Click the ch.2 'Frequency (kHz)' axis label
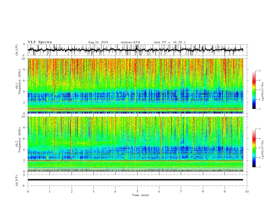 20,140
